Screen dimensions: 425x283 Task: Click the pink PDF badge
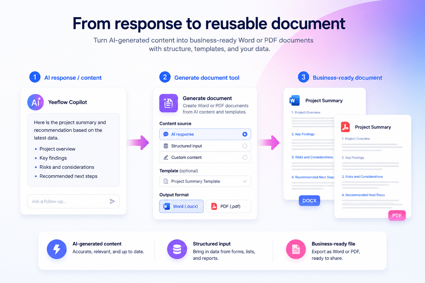(x=397, y=216)
